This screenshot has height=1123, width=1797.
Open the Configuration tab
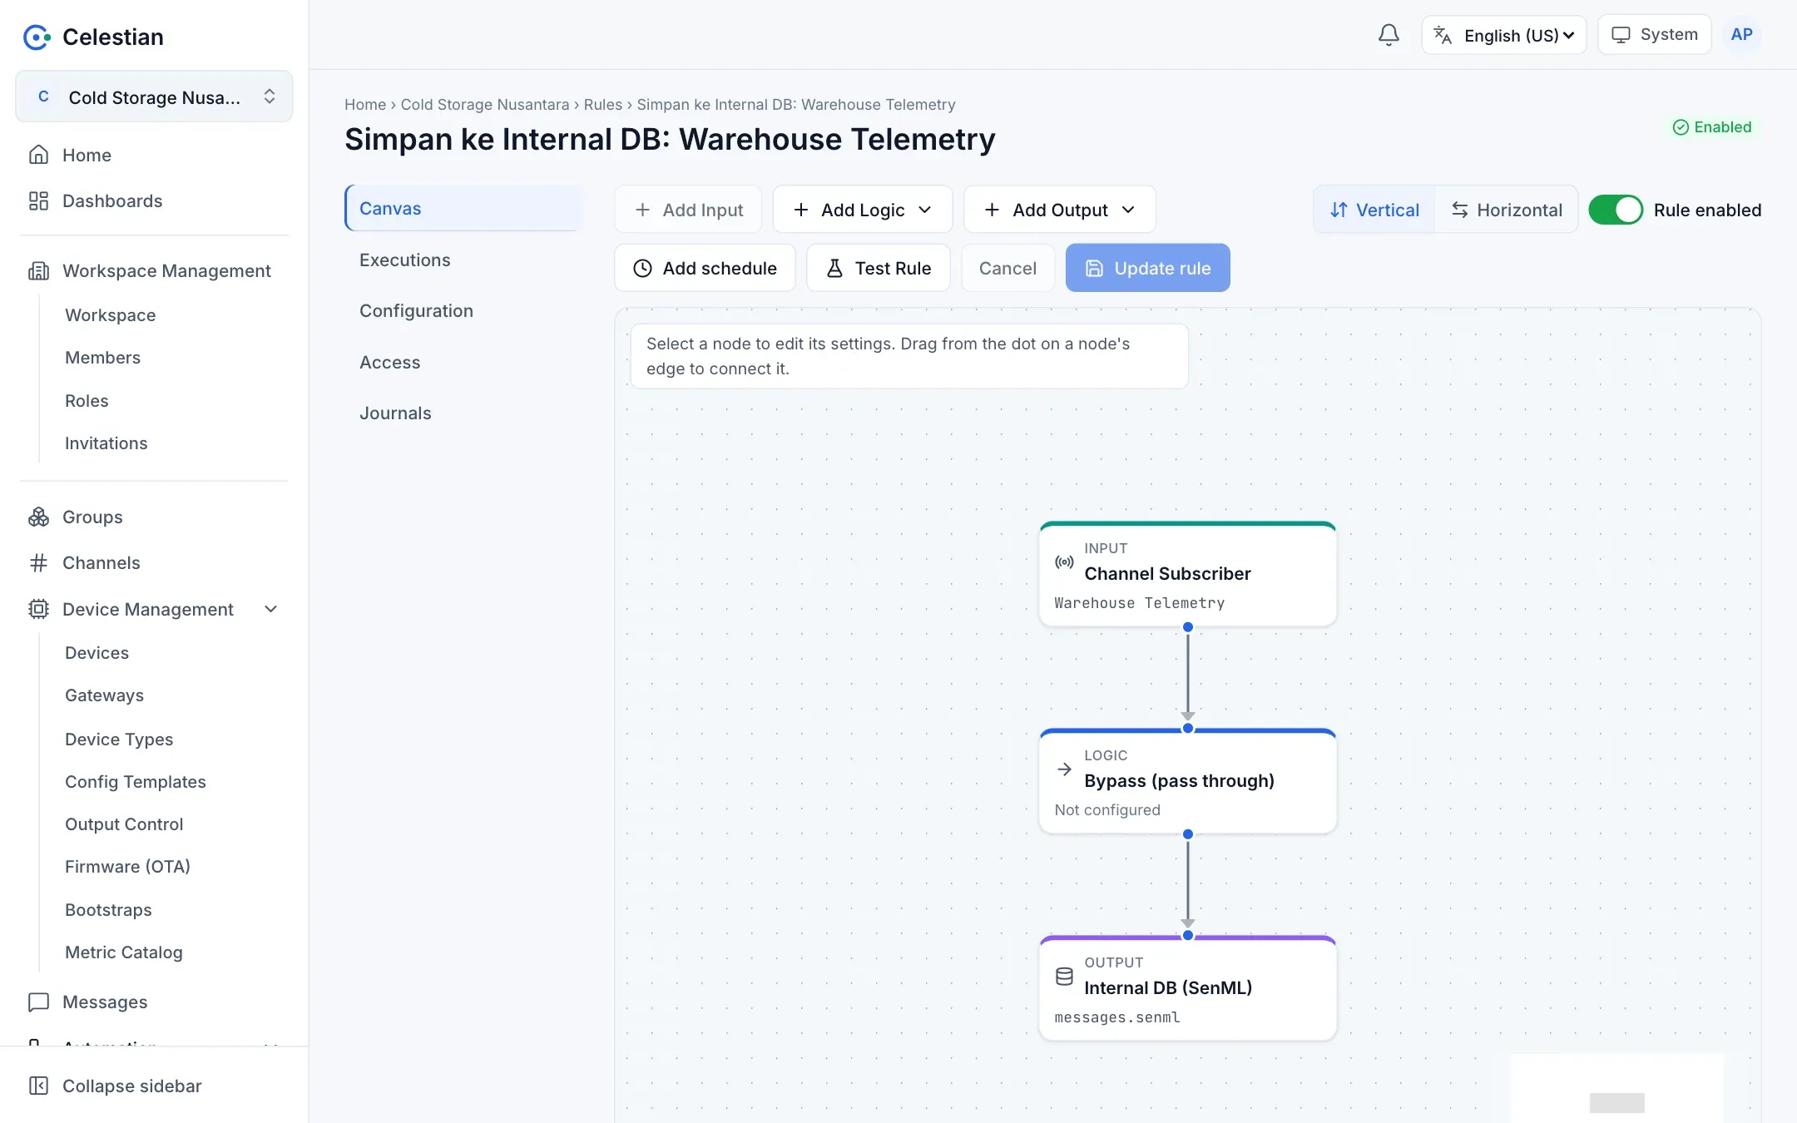[463, 310]
